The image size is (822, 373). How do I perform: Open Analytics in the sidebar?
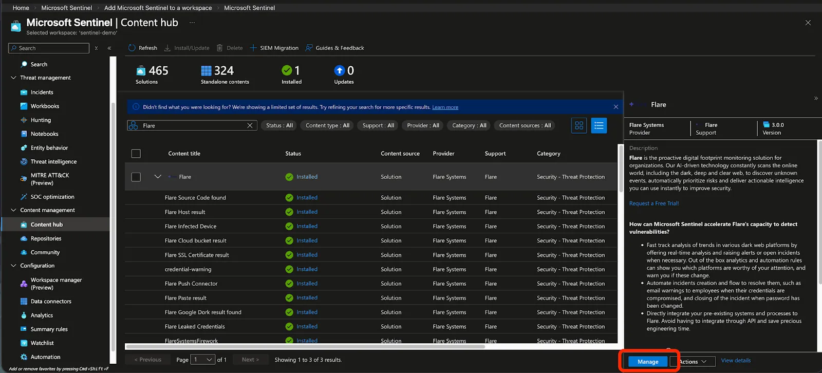[x=42, y=315]
